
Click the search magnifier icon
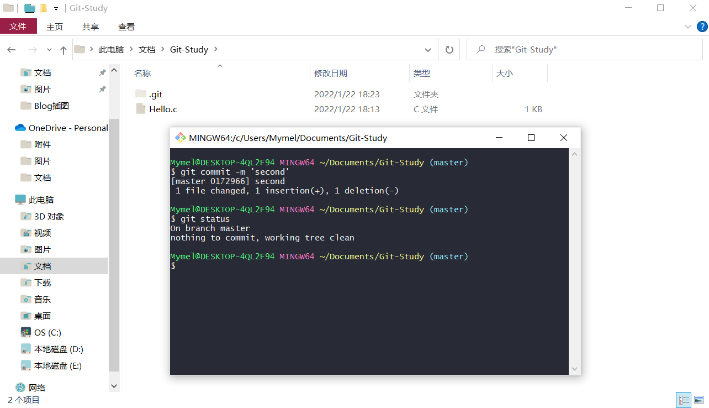click(x=481, y=49)
